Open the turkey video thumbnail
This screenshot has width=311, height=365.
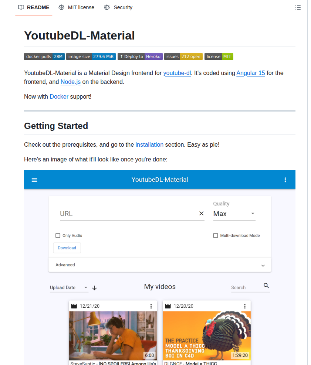coord(207,335)
